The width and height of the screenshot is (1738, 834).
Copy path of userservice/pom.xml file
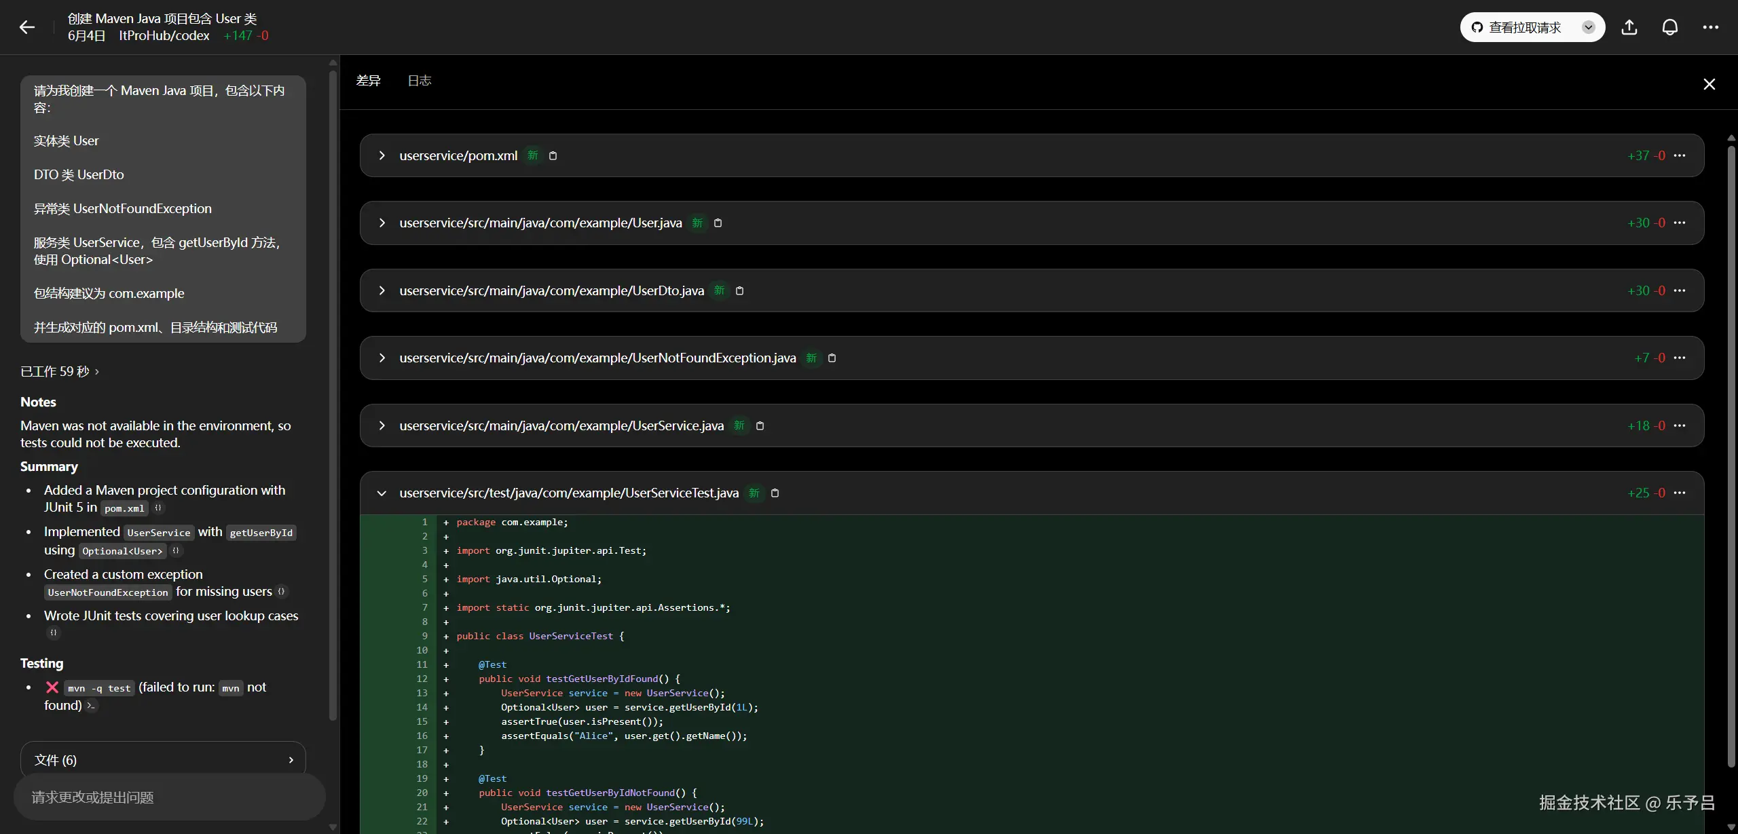(x=553, y=155)
